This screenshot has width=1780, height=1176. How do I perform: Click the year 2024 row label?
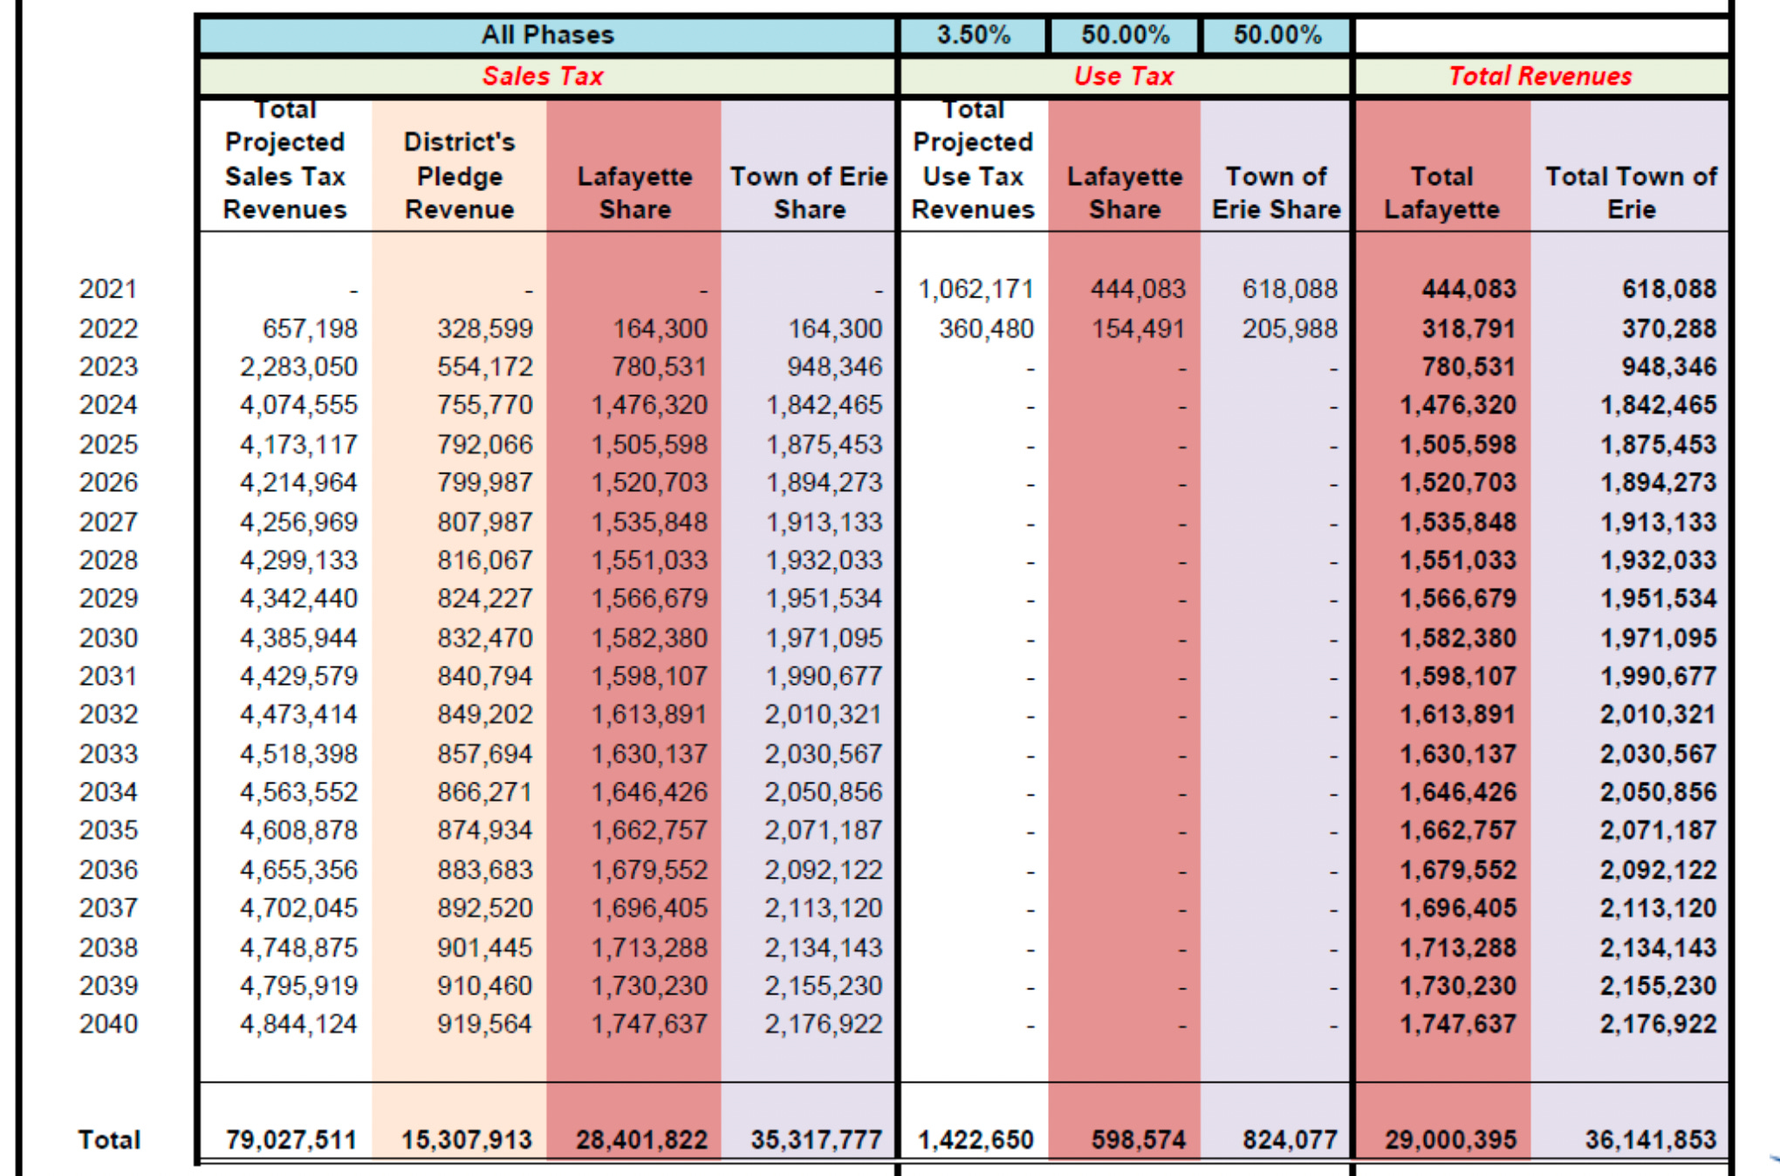pyautogui.click(x=108, y=406)
